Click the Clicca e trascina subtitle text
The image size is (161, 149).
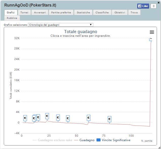80,36
